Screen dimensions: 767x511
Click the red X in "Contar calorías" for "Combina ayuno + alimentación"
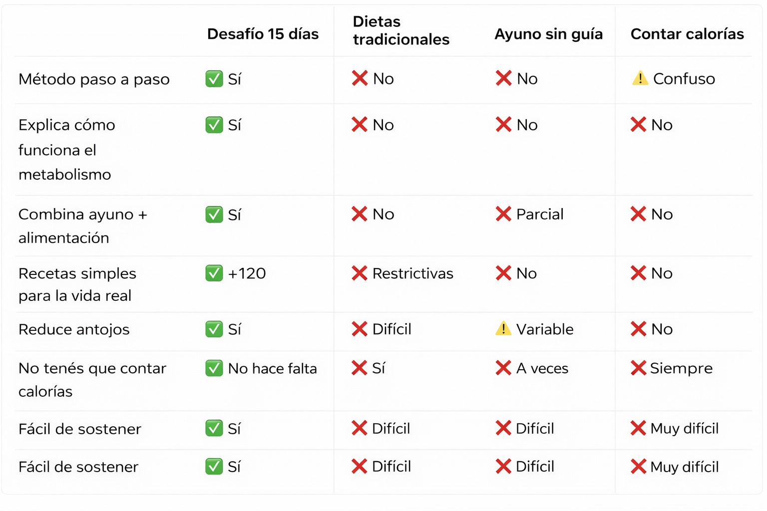click(638, 214)
